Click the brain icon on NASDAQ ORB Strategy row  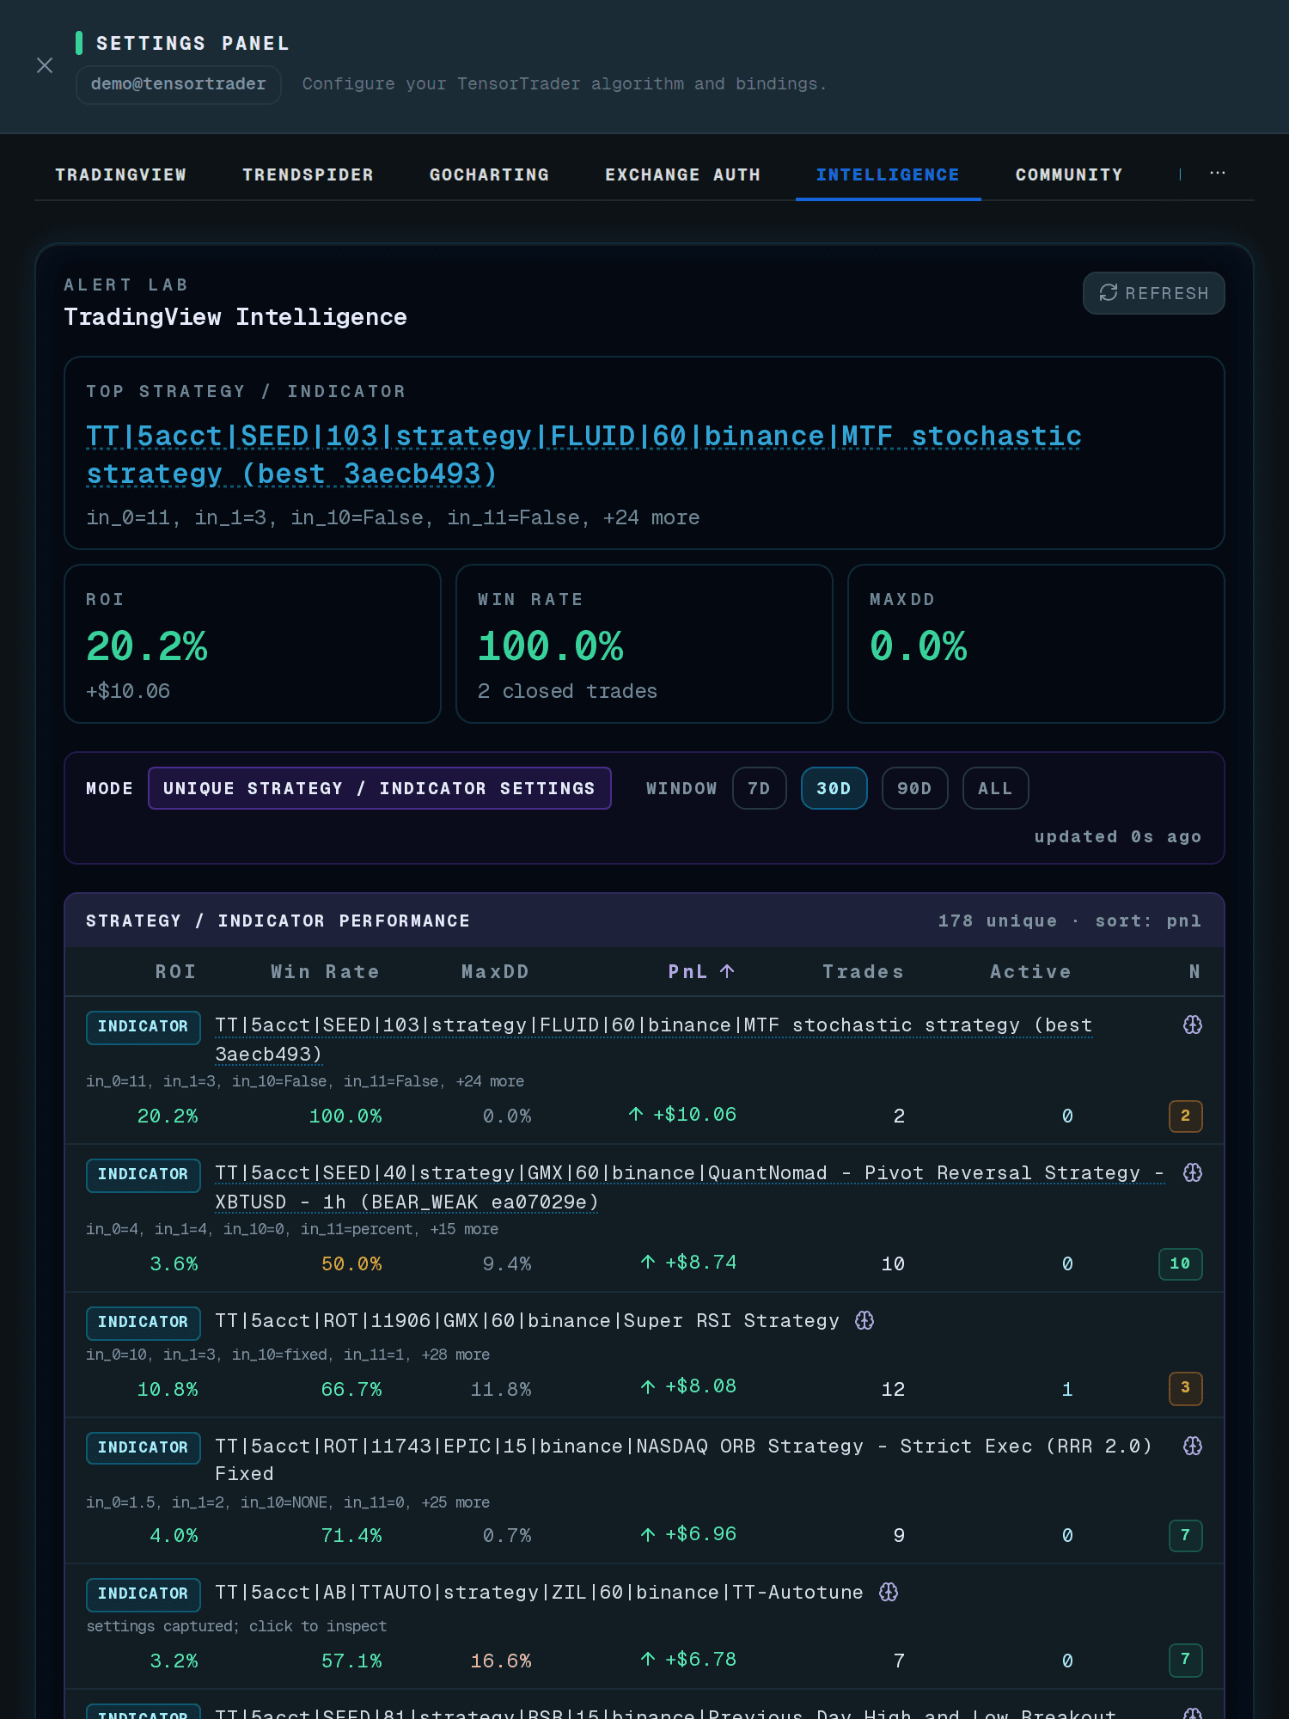click(1193, 1446)
